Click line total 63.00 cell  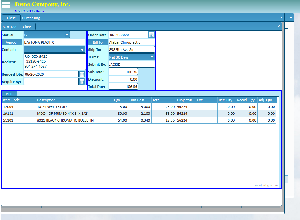coord(164,114)
